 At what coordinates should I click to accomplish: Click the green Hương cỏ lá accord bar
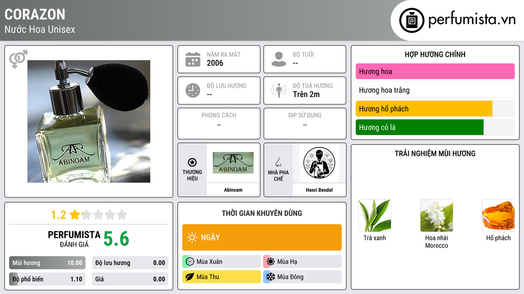435,127
